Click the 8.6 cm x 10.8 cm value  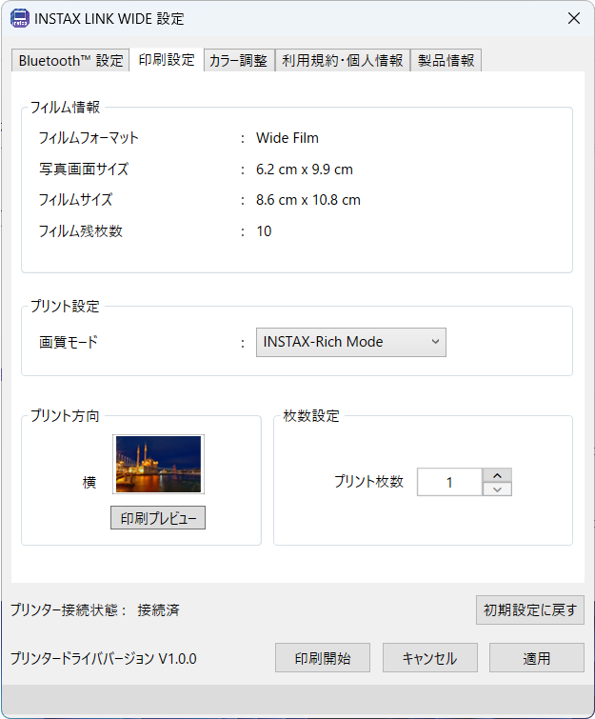point(308,200)
